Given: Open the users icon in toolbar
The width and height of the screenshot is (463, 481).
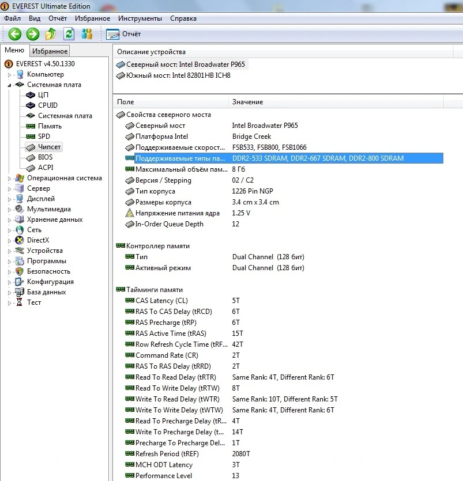Looking at the screenshot, I should pos(87,34).
